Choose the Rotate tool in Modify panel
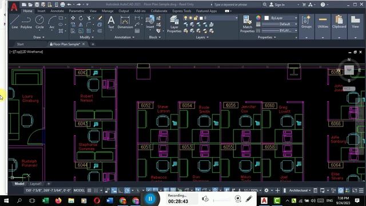 (81, 18)
